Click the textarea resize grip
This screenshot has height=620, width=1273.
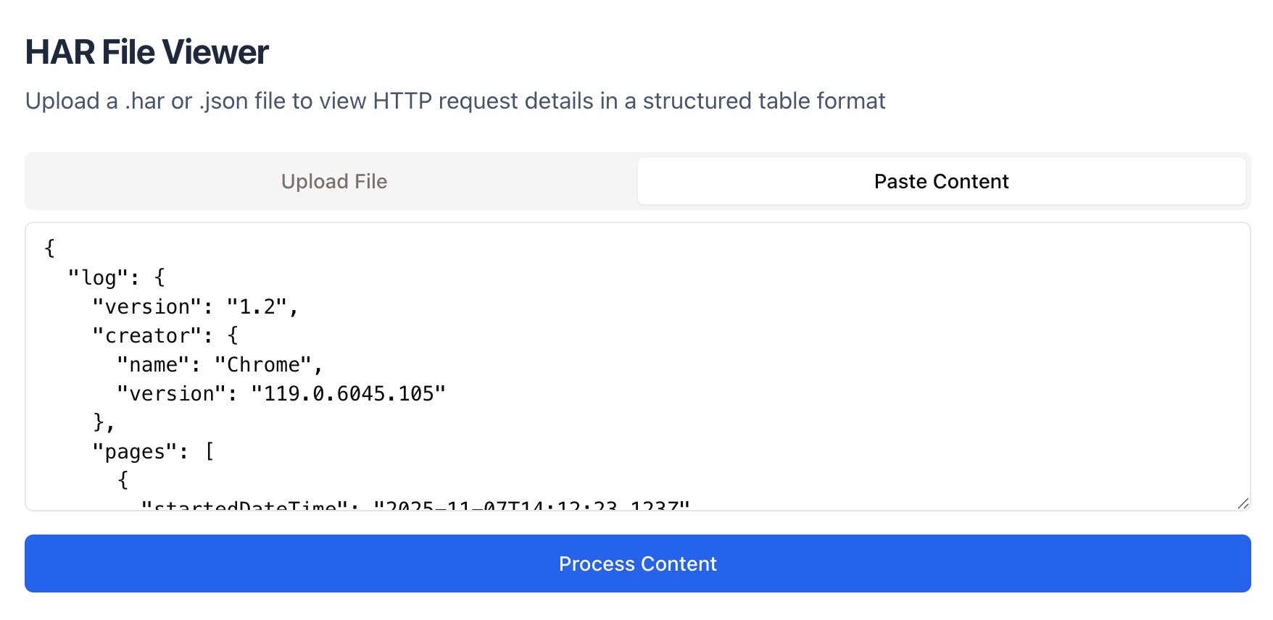click(1243, 503)
